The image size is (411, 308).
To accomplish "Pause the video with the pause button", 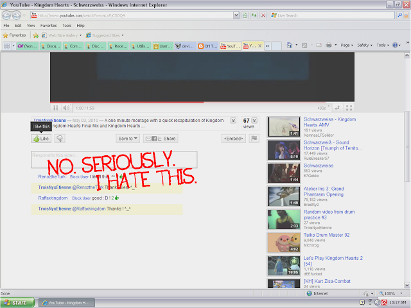I will [56, 108].
